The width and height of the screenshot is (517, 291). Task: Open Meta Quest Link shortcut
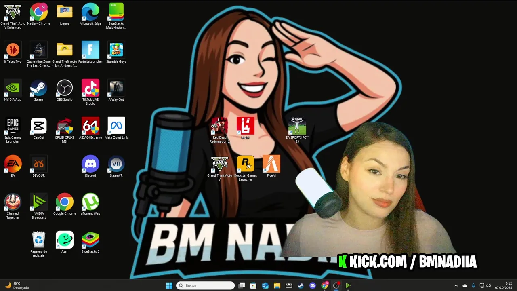[x=116, y=129]
